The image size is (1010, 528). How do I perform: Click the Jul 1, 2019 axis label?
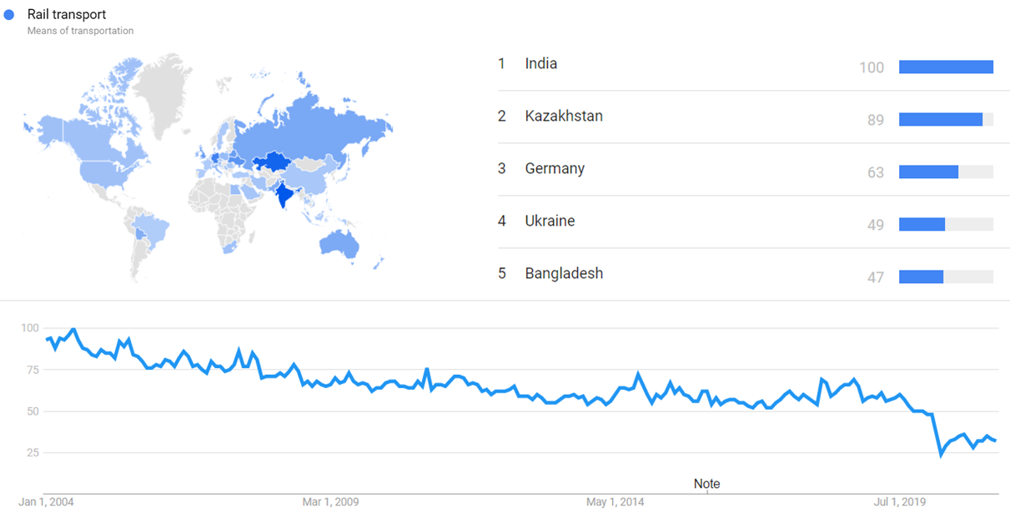point(899,502)
